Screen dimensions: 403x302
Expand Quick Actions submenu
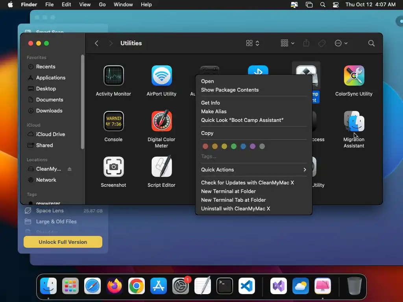(x=254, y=169)
